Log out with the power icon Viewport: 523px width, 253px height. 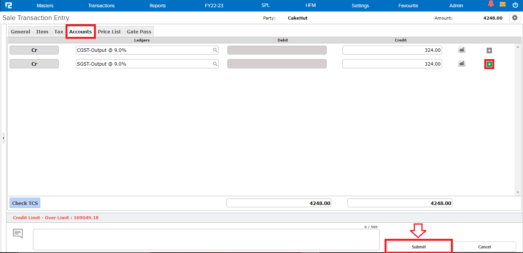coord(515,5)
